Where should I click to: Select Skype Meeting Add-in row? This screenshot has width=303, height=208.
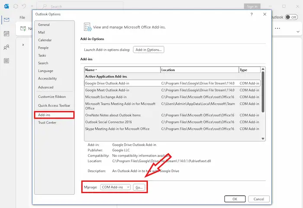coord(172,129)
